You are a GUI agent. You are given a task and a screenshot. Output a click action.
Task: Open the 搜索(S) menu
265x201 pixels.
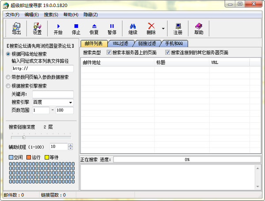pos(51,15)
